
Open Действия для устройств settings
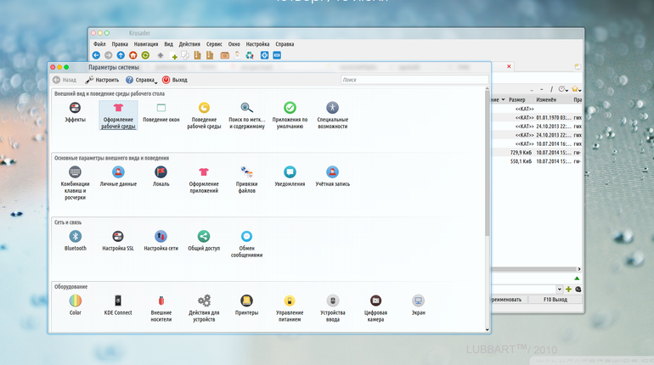[x=204, y=308]
